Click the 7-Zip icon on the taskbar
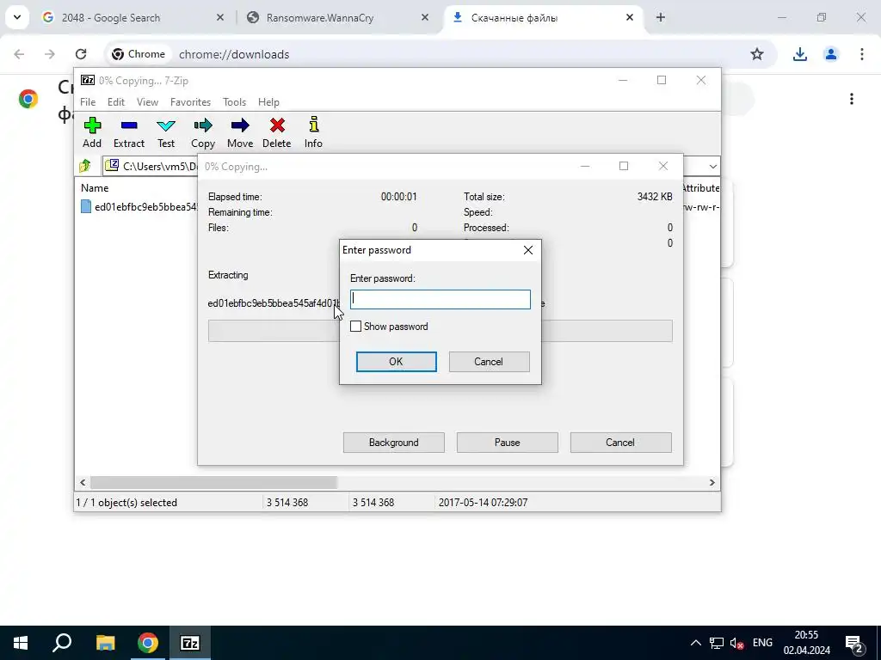This screenshot has height=660, width=881. pyautogui.click(x=190, y=643)
